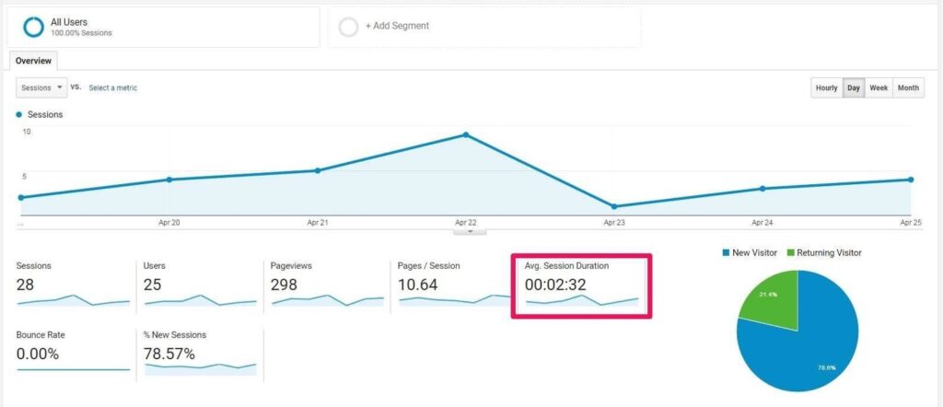This screenshot has height=407, width=943.
Task: Open the Avg. Session Duration tile
Action: tap(582, 286)
